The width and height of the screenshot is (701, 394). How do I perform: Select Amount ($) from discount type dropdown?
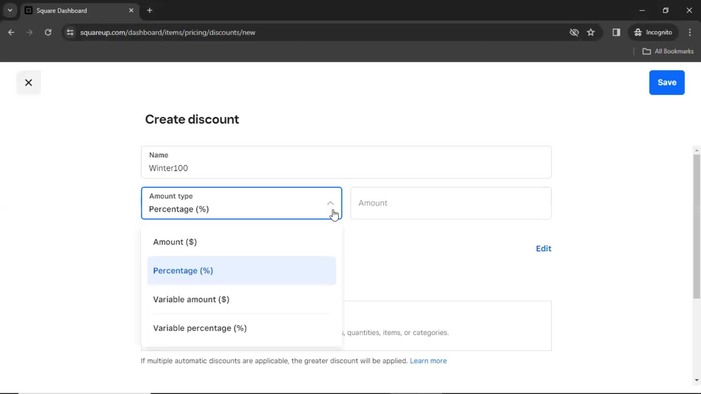coord(175,242)
